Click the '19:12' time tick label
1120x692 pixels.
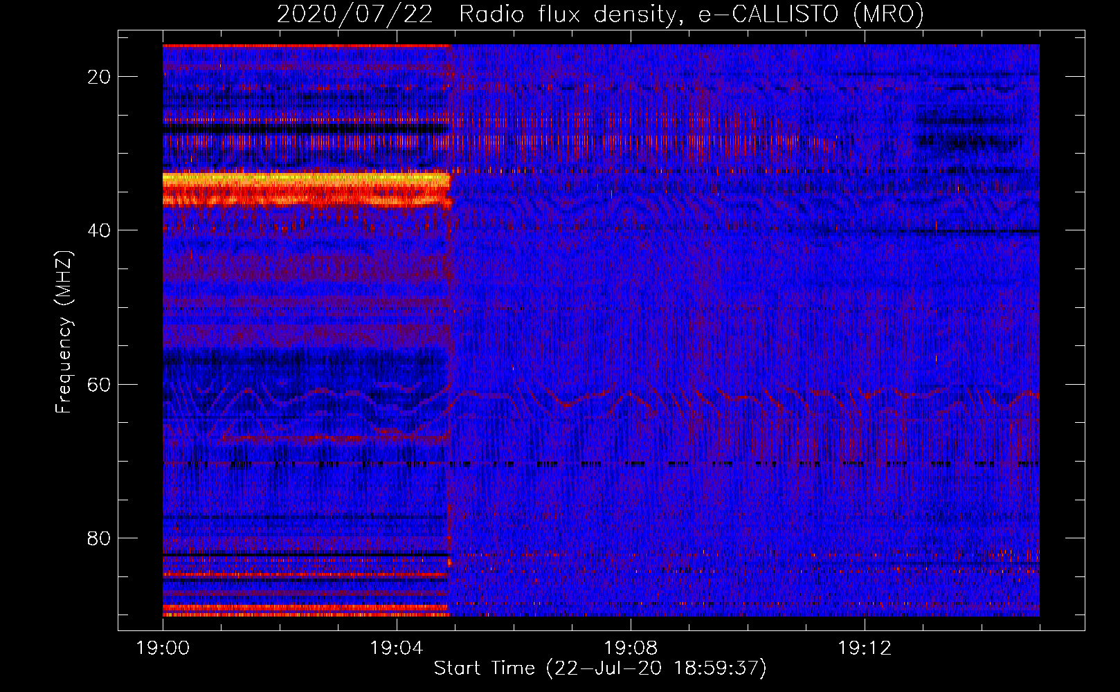pyautogui.click(x=865, y=648)
